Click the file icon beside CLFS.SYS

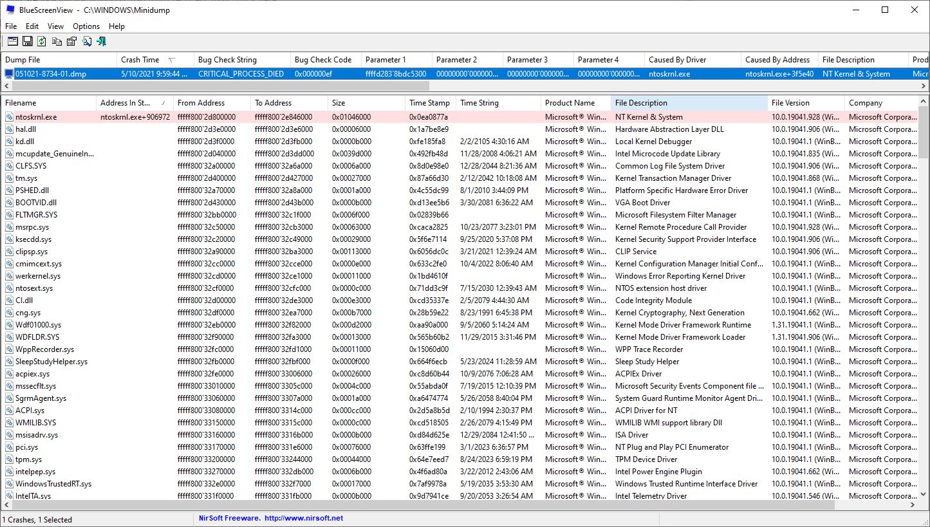tap(10, 166)
